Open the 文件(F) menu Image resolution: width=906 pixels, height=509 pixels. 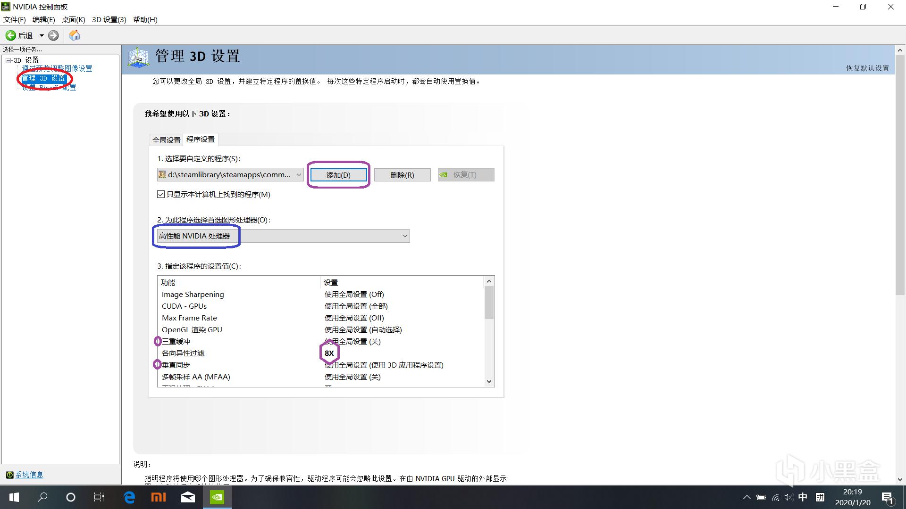(14, 19)
